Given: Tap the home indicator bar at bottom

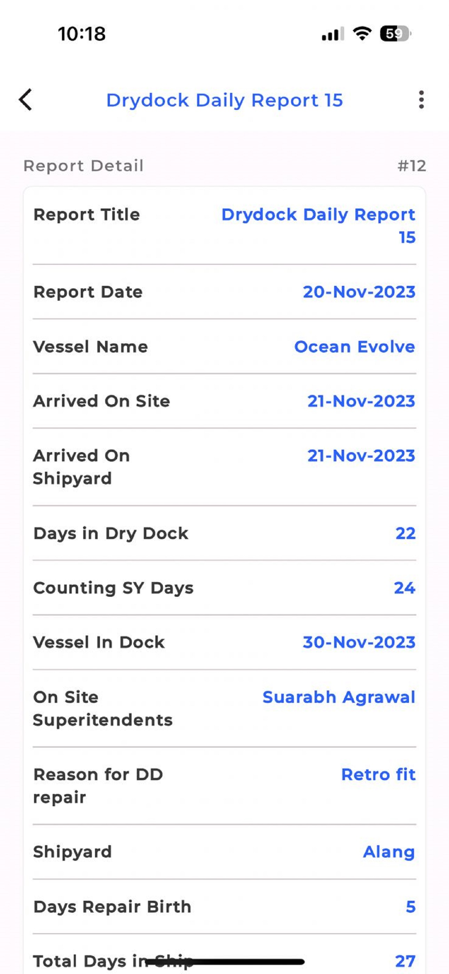Looking at the screenshot, I should click(224, 961).
